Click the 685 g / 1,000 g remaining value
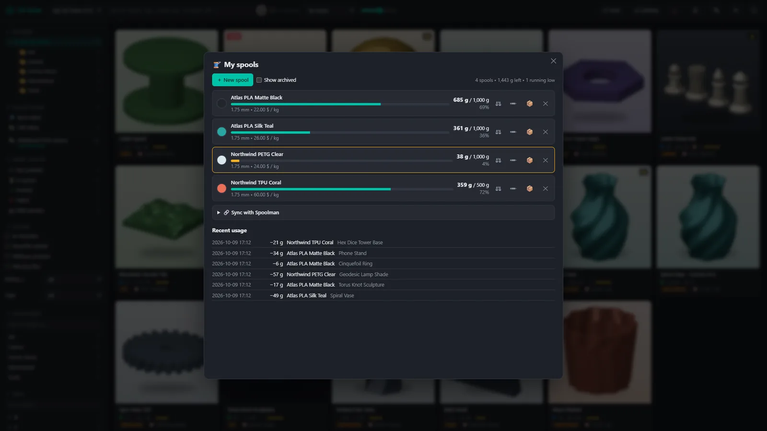Image resolution: width=767 pixels, height=431 pixels. pyautogui.click(x=471, y=100)
